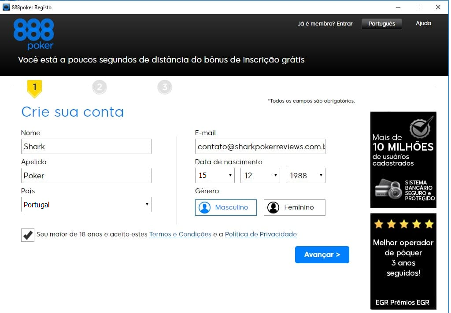
Task: Click the 'Data de nascimento' label
Action: pos(229,162)
